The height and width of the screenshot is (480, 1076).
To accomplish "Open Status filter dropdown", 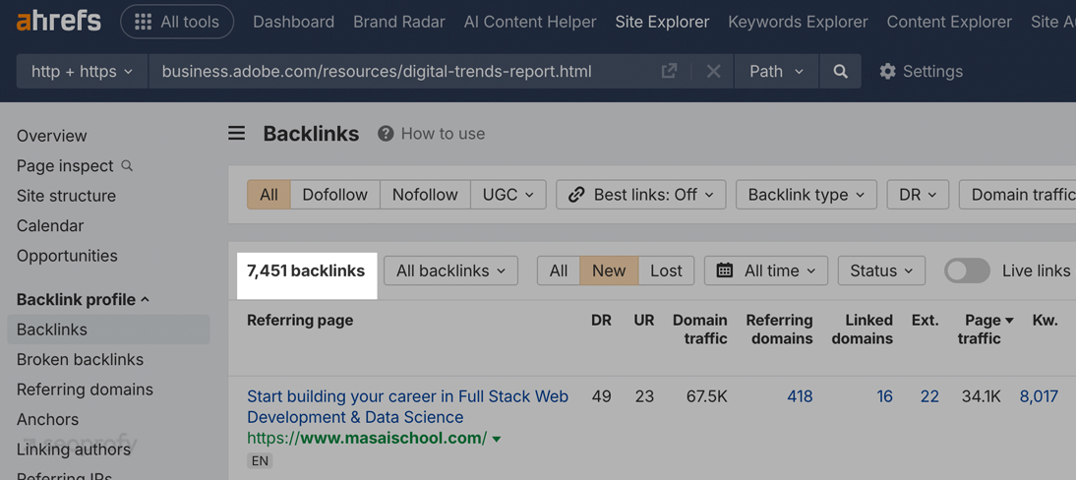I will [x=882, y=270].
